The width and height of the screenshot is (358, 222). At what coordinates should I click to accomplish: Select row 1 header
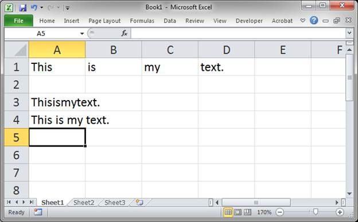[x=16, y=67]
